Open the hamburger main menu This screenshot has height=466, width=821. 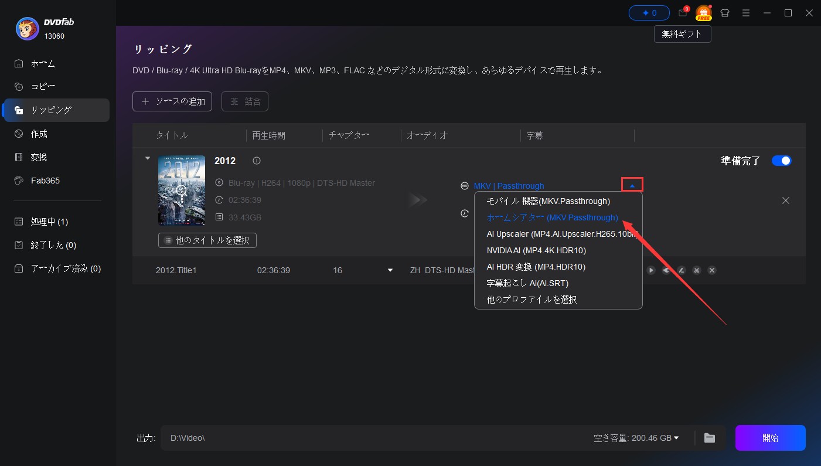tap(746, 13)
